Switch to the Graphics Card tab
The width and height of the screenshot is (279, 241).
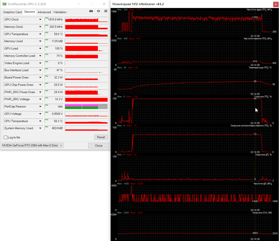tap(12, 12)
